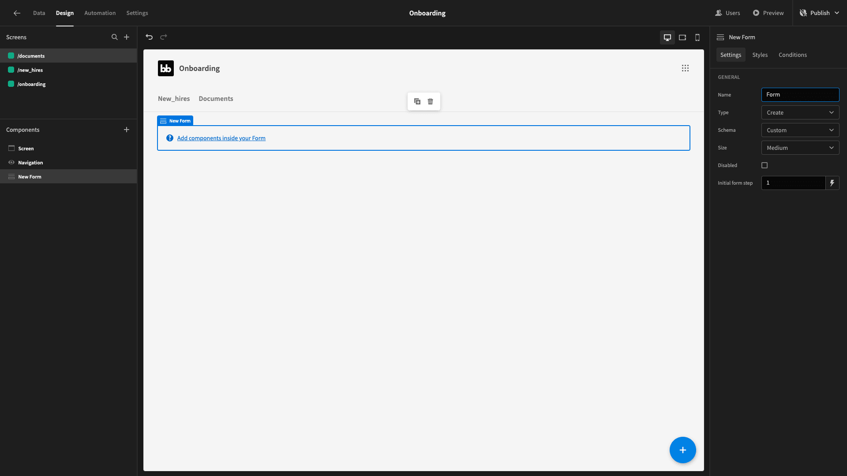This screenshot has height=476, width=847.
Task: Open the Schema dropdown showing Custom
Action: (800, 130)
